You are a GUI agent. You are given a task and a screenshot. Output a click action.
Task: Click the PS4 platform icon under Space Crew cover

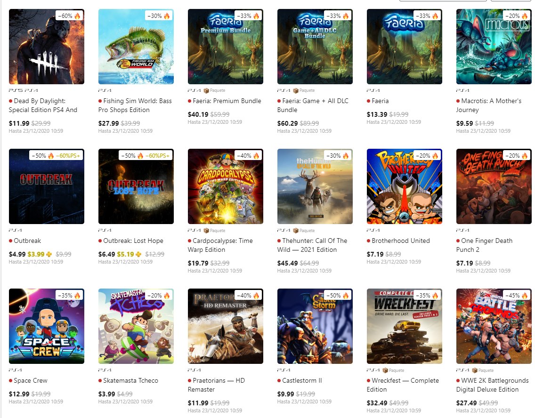coord(14,370)
